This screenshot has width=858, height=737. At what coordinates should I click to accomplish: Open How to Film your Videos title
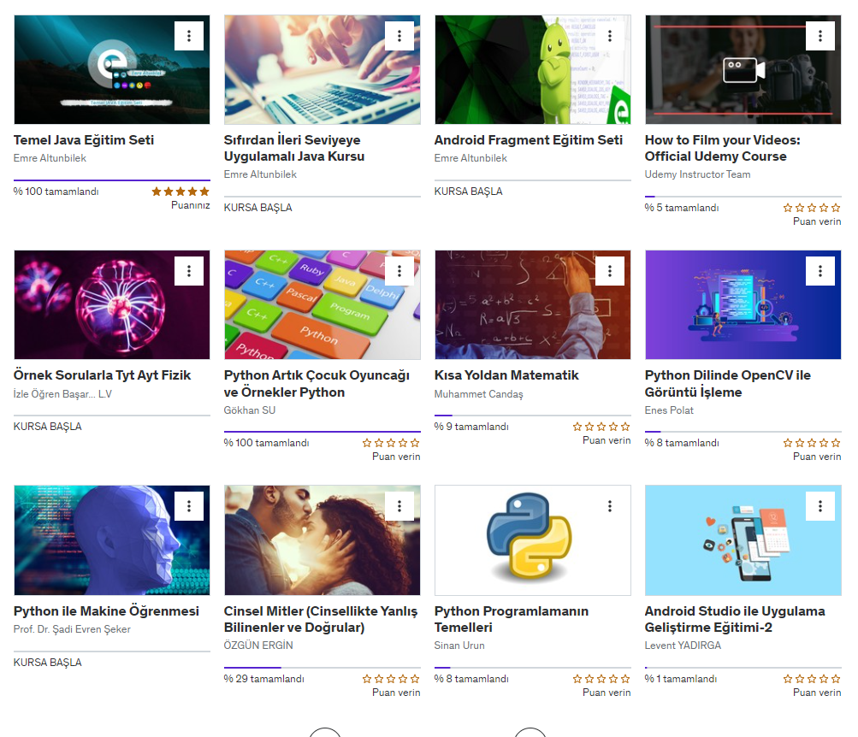coord(722,148)
